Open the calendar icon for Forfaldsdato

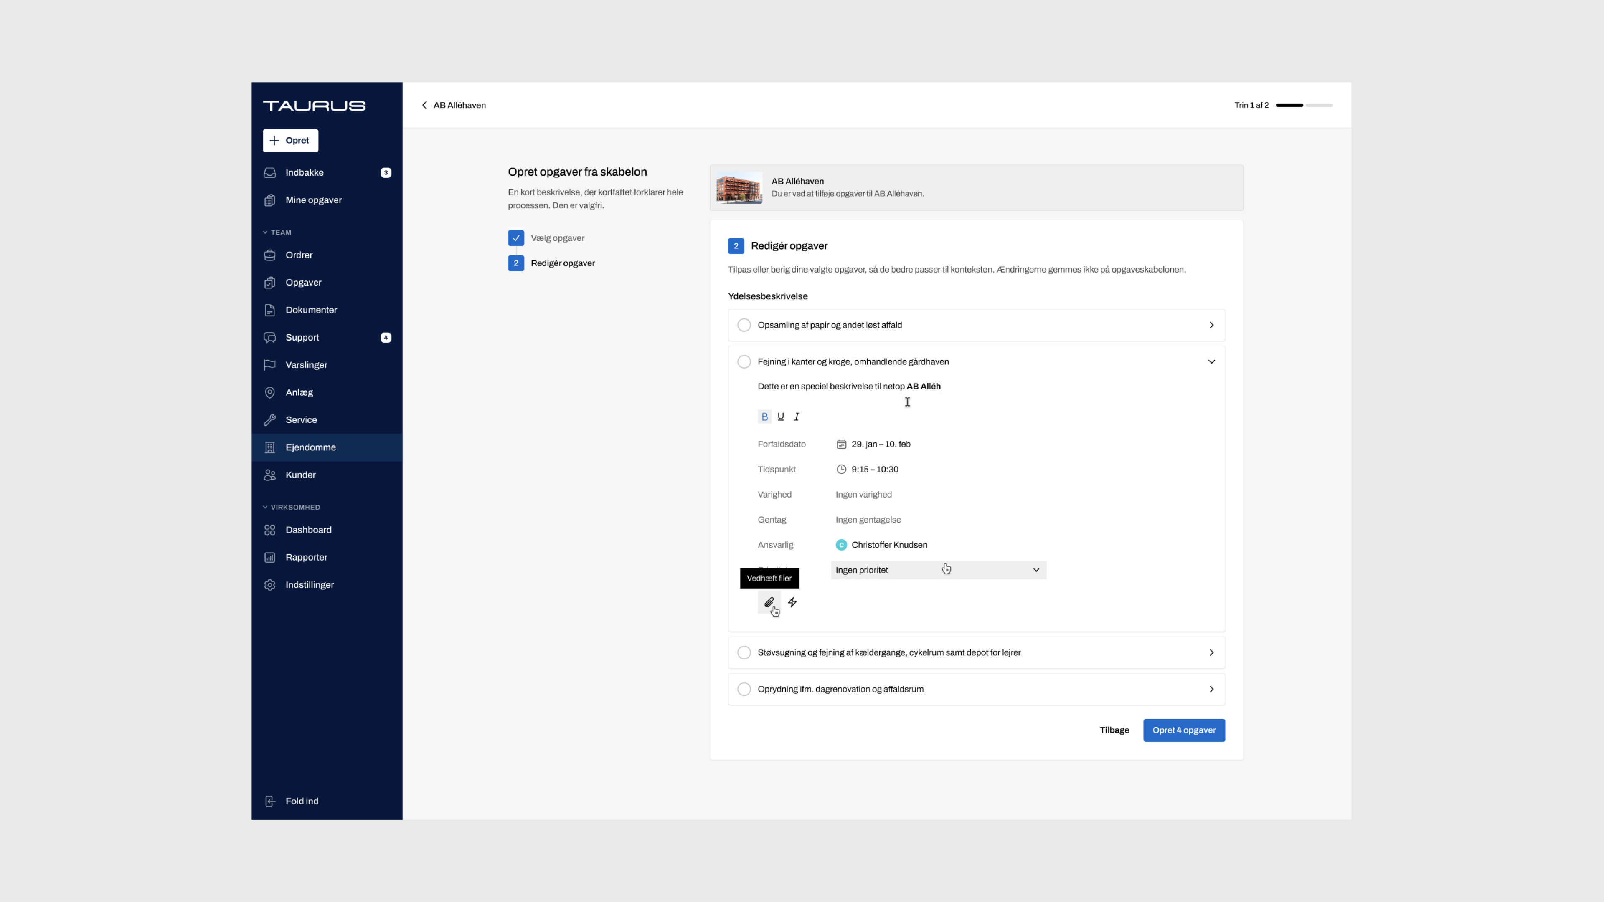(x=841, y=444)
